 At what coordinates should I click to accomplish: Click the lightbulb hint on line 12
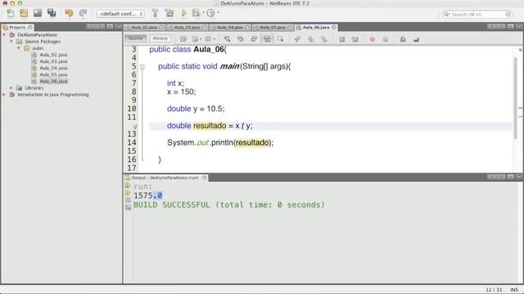click(x=135, y=127)
